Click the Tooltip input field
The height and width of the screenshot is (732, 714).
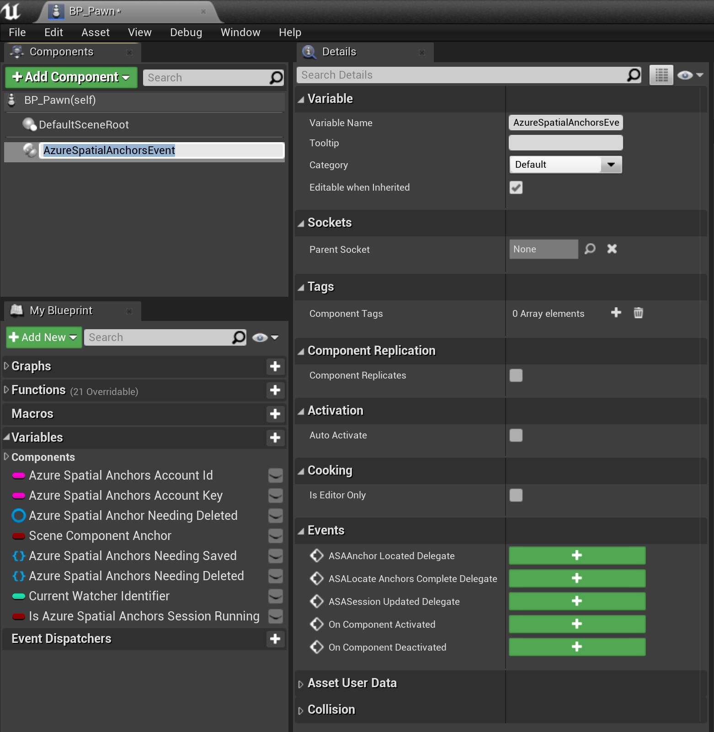click(x=566, y=143)
